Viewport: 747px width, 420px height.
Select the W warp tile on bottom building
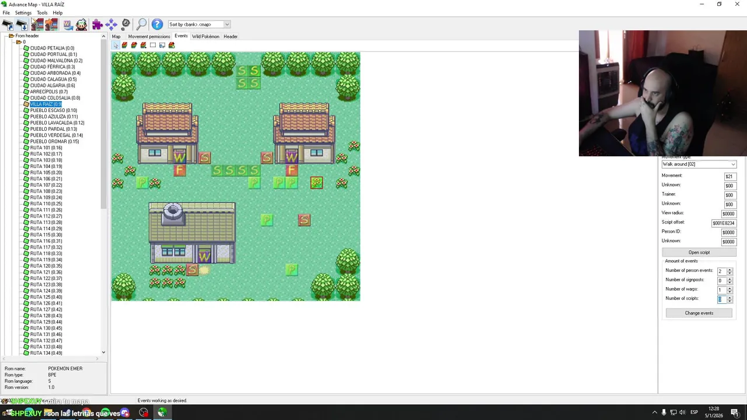pos(204,257)
